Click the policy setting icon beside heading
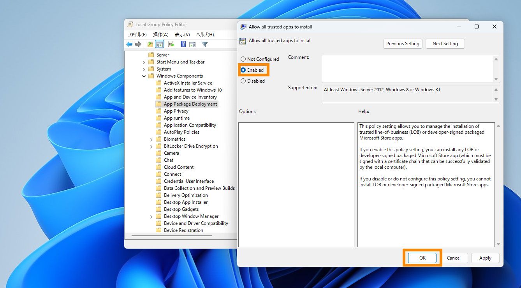This screenshot has width=521, height=288. point(243,41)
